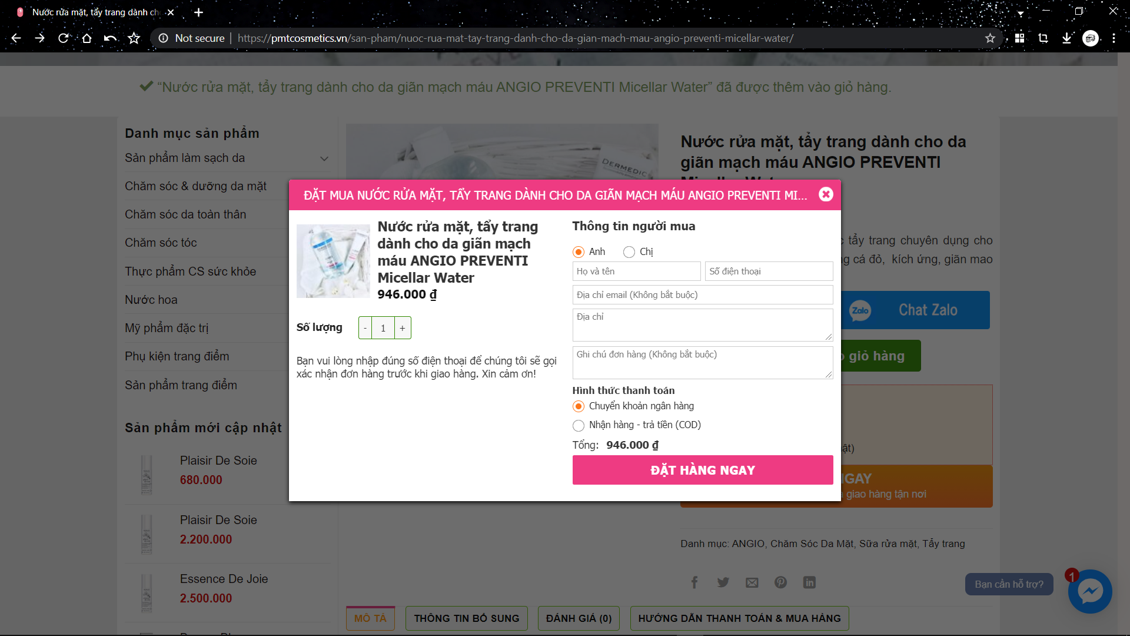Click the LinkedIn share icon
The image size is (1130, 636).
point(809,582)
